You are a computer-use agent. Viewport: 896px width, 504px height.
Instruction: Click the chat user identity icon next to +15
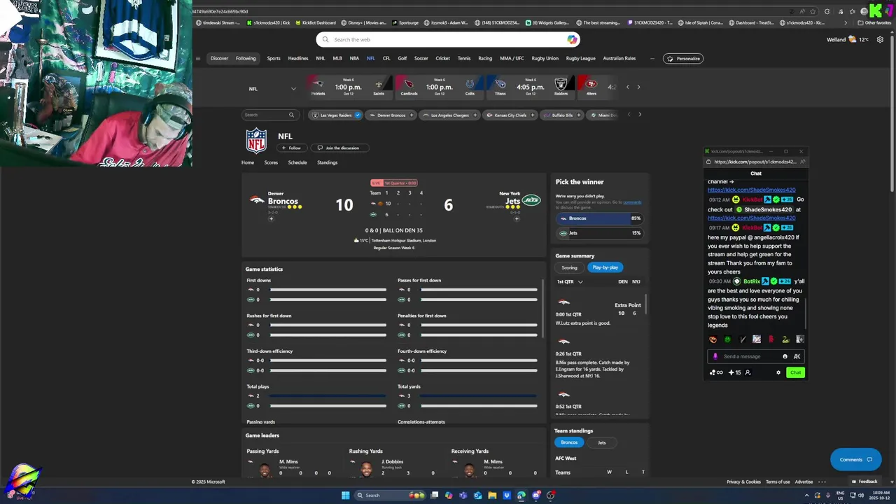pos(748,372)
